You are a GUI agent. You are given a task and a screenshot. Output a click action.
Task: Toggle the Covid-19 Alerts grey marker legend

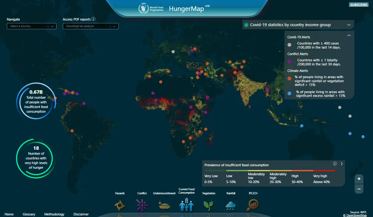(289, 45)
